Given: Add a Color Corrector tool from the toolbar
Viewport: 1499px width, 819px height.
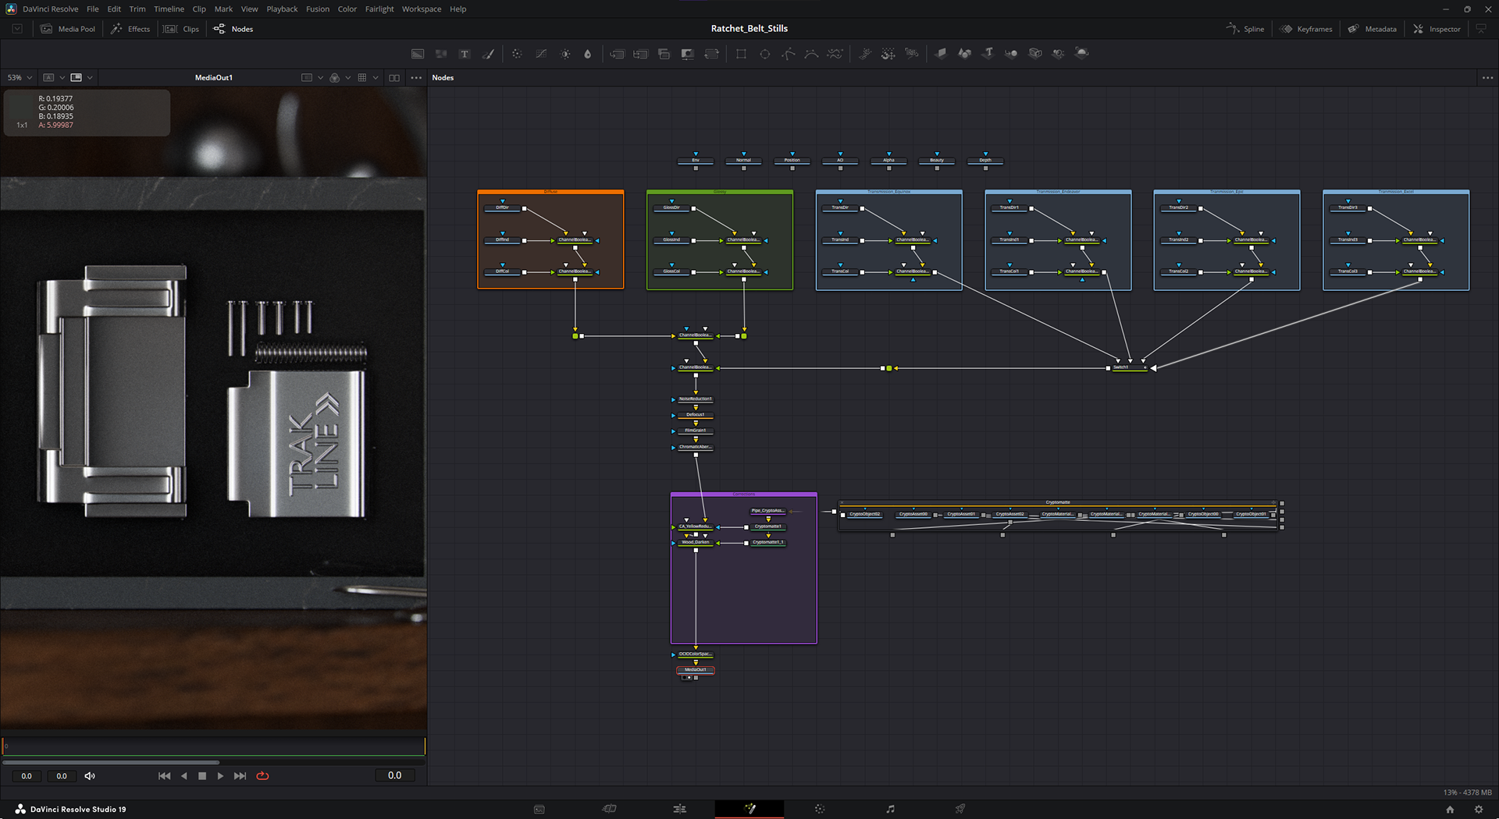Looking at the screenshot, I should (517, 54).
